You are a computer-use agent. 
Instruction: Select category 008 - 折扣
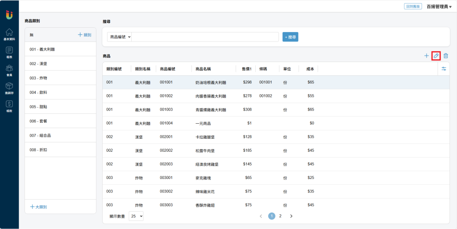coord(61,150)
